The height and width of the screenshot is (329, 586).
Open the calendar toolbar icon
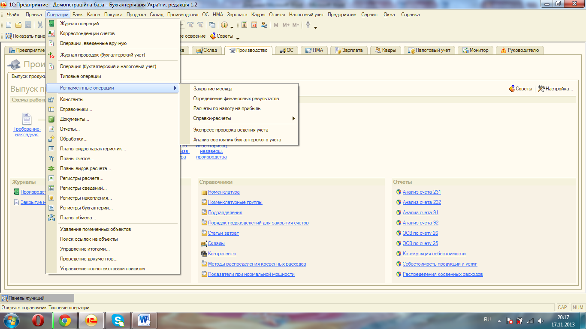(x=254, y=25)
